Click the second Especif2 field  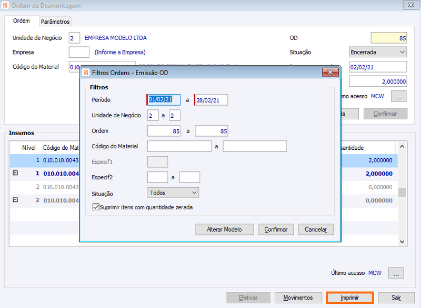point(189,177)
